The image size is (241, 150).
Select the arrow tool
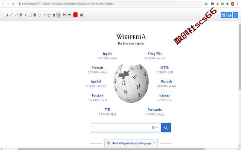[44, 15]
